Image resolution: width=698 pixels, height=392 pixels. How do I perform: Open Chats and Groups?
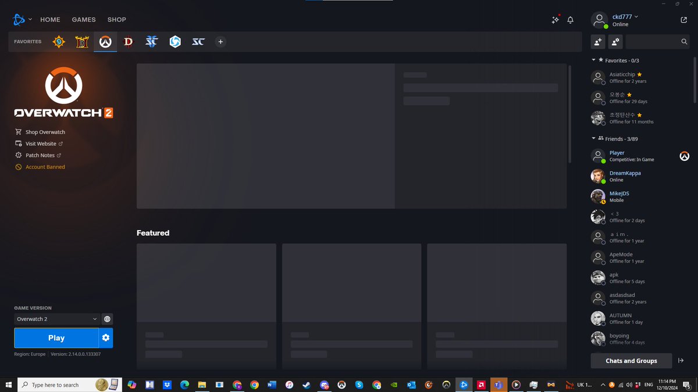[631, 361]
